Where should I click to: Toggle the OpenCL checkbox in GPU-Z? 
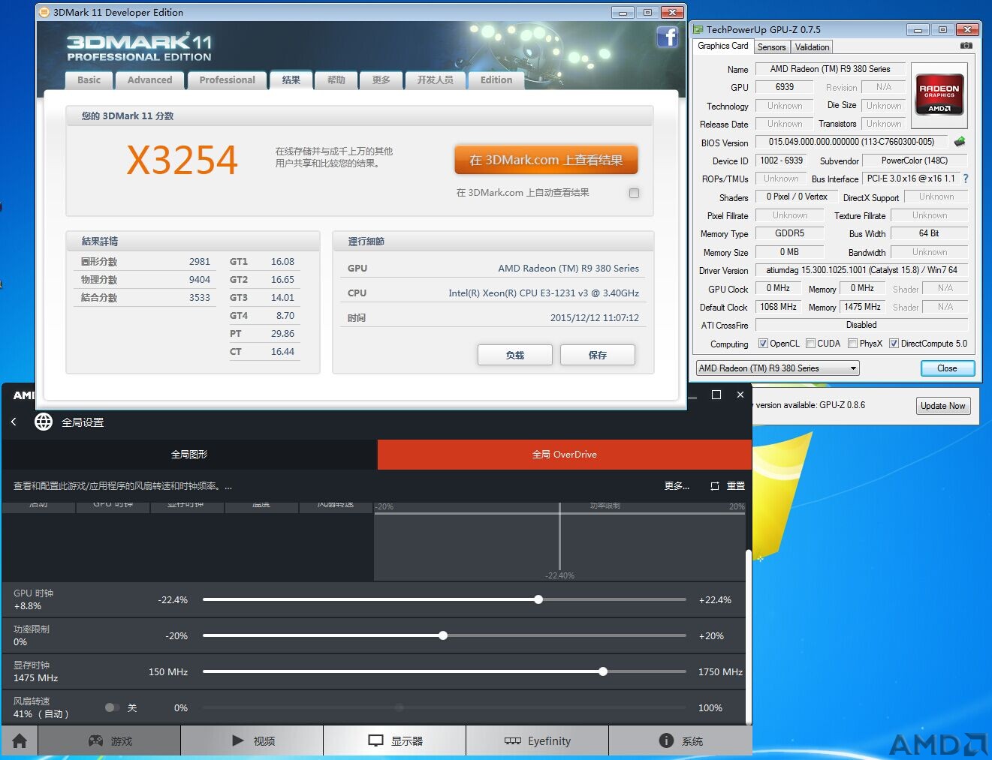(763, 344)
